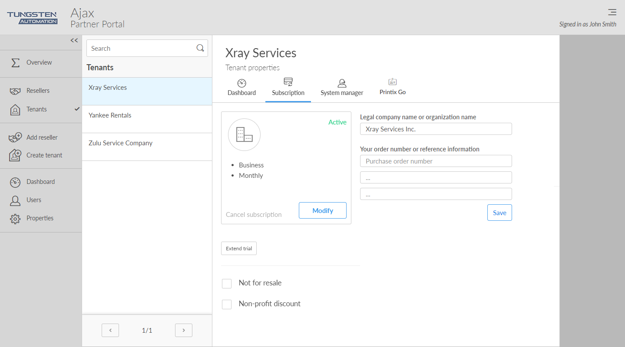Click the Properties gear icon
This screenshot has height=347, width=625.
tap(15, 219)
